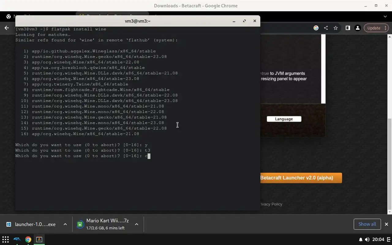This screenshot has width=392, height=245.
Task: Bookmark this page with the star icon
Action: [336, 28]
